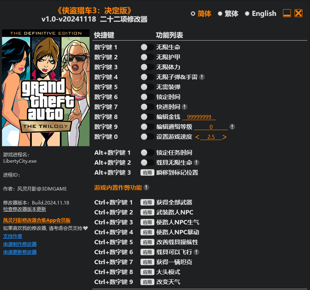Open 检查修改器版本更新 link
Viewport: 310px width, 290px height.
click(25, 209)
